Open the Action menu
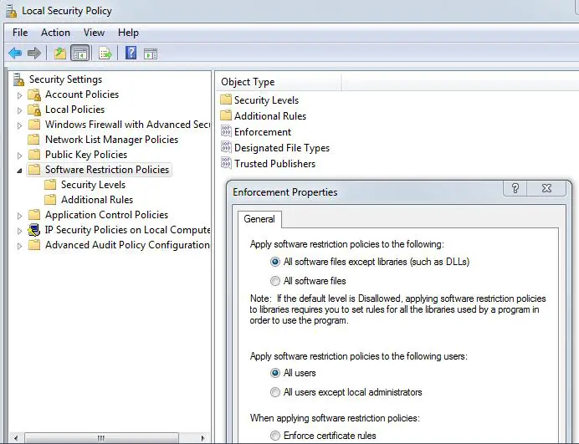The image size is (579, 444). click(x=55, y=33)
